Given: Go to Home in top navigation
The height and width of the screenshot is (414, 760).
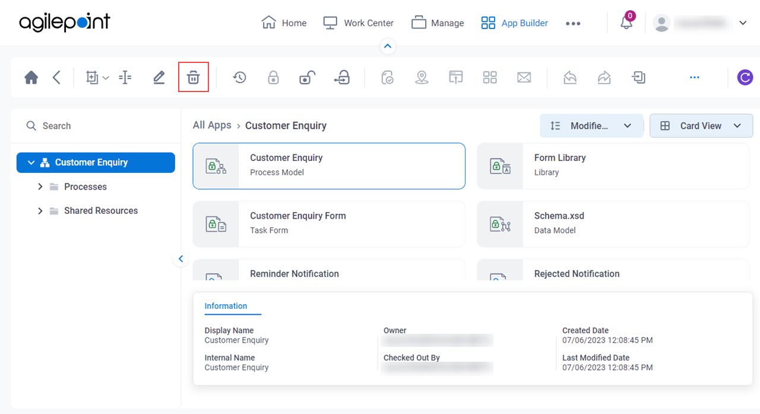Looking at the screenshot, I should pos(284,23).
